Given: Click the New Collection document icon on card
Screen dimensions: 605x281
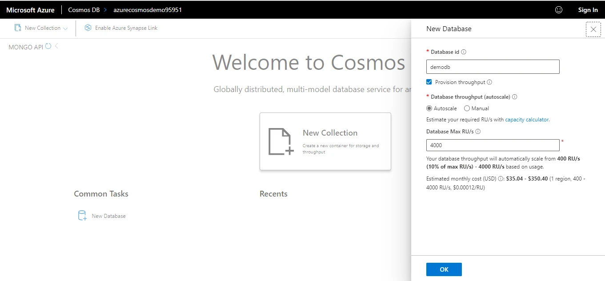Looking at the screenshot, I should [x=281, y=141].
